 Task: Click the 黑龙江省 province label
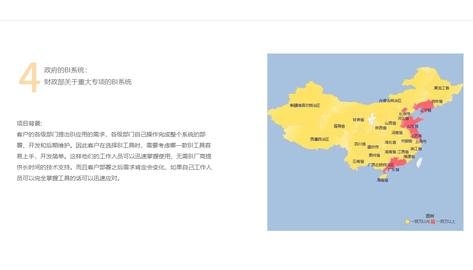coord(441,88)
